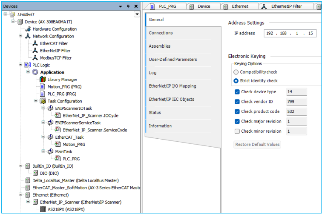Open the Connections side tab
The height and width of the screenshot is (214, 322).
pos(161,33)
